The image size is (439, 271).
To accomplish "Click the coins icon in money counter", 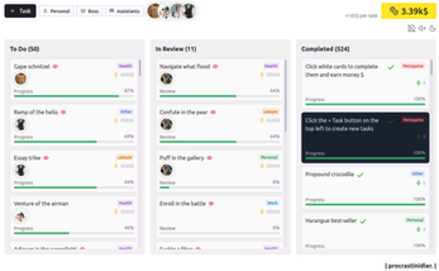I will coord(394,11).
